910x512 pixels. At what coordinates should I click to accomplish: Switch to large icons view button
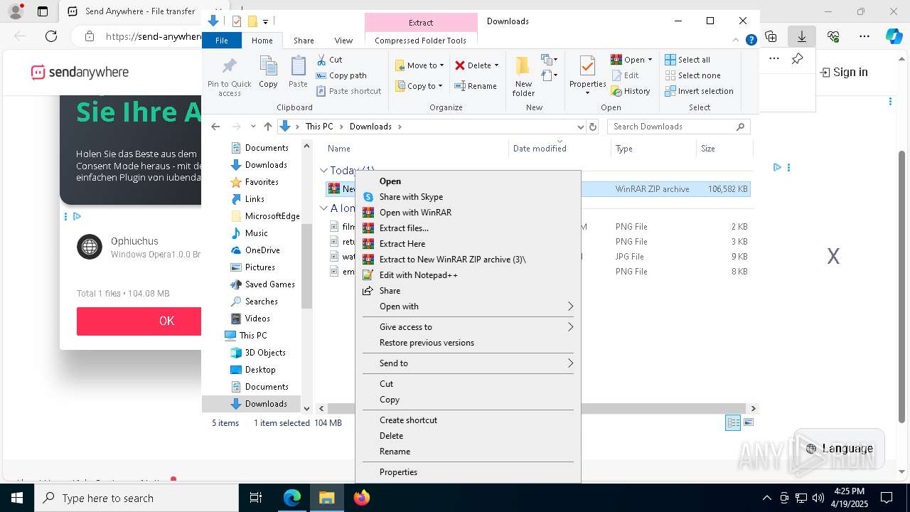click(748, 423)
